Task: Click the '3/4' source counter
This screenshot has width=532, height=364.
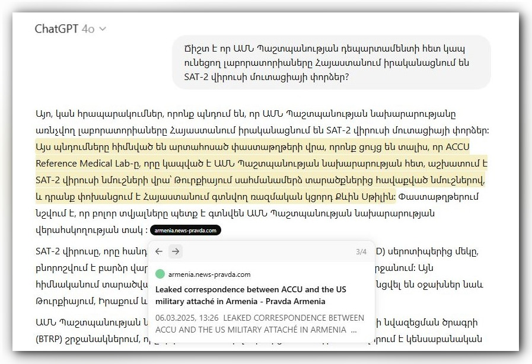Action: pyautogui.click(x=361, y=252)
